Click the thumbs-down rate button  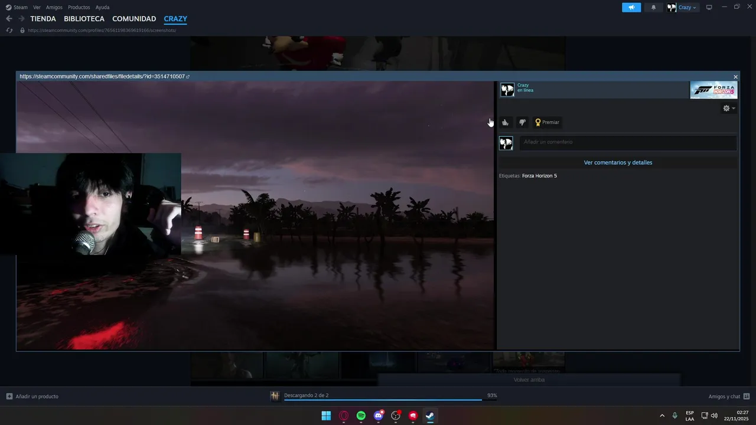pyautogui.click(x=522, y=122)
